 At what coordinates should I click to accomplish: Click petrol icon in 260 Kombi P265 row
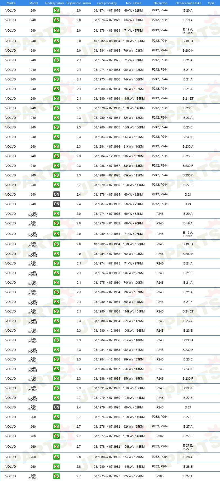[57, 476]
